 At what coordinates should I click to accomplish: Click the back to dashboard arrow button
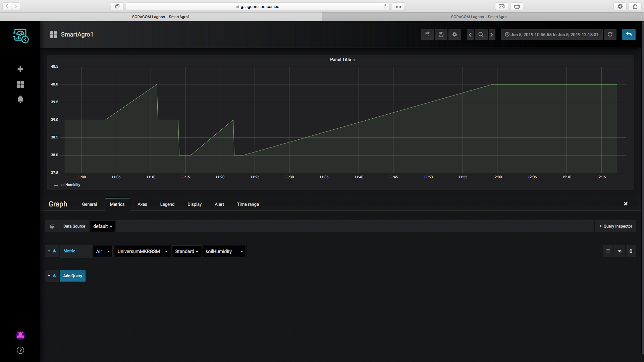click(x=629, y=35)
